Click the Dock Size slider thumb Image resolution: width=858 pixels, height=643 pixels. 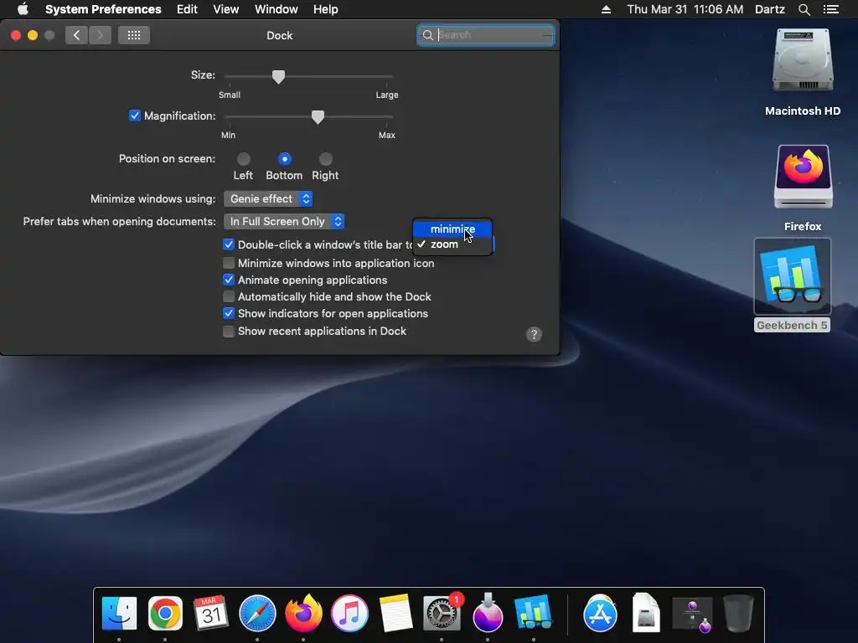[278, 76]
